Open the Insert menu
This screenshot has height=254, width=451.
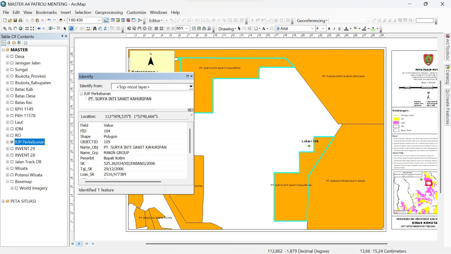tap(66, 12)
